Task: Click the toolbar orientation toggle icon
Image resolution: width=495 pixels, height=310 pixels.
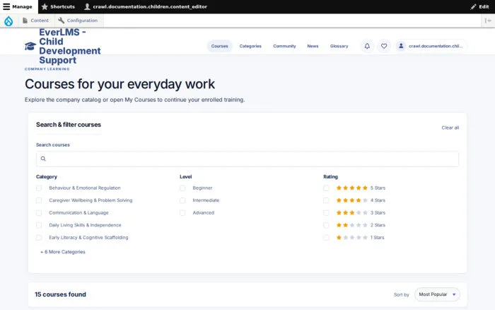Action: pyautogui.click(x=488, y=21)
